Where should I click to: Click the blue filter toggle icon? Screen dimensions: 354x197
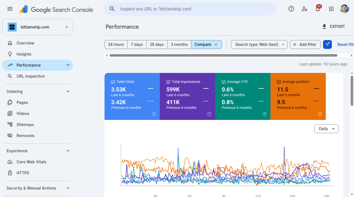click(x=327, y=45)
